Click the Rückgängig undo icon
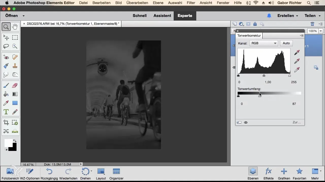 [49, 172]
